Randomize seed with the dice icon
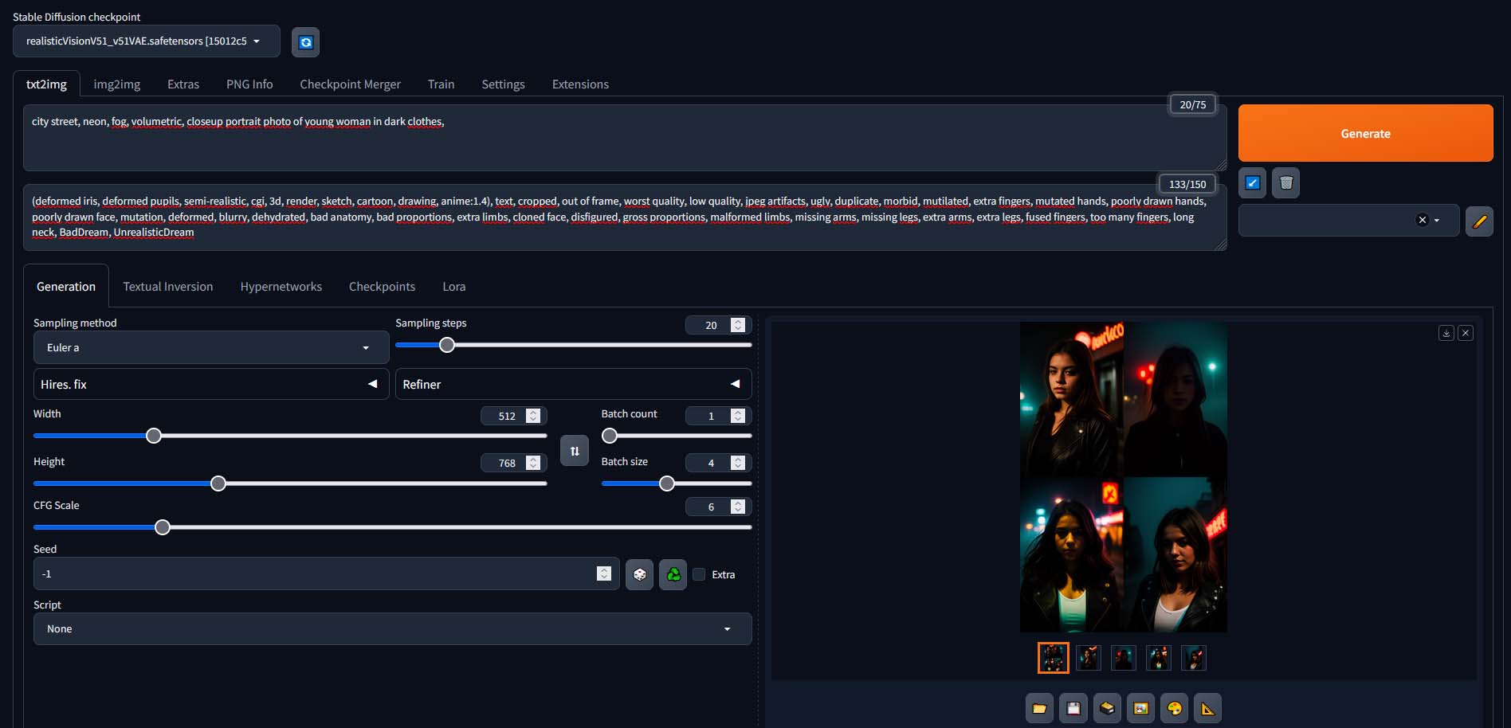The image size is (1511, 728). tap(640, 574)
